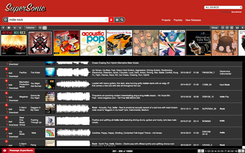Click the double-arrow expand album strip icon
The image size is (245, 153).
(x=237, y=28)
